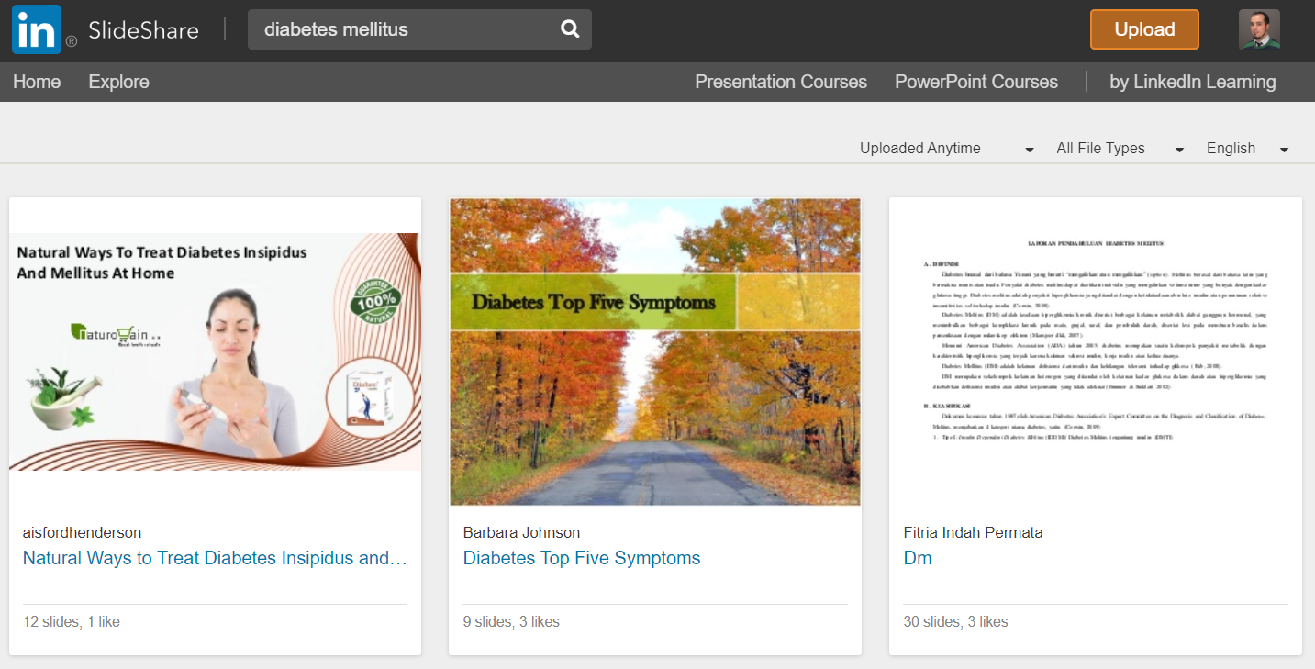Click the Diabetes Top Five Symptoms title link

click(x=581, y=558)
